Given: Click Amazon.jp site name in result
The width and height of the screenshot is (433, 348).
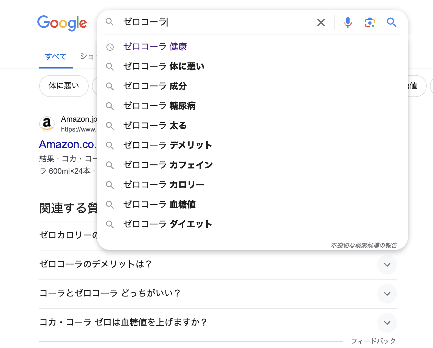Looking at the screenshot, I should pyautogui.click(x=79, y=119).
